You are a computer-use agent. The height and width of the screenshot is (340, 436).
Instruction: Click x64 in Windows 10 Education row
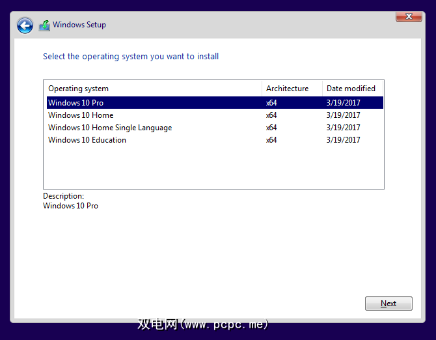point(271,139)
